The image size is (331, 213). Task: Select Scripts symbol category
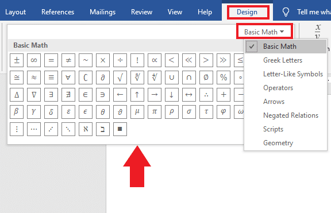(286, 129)
